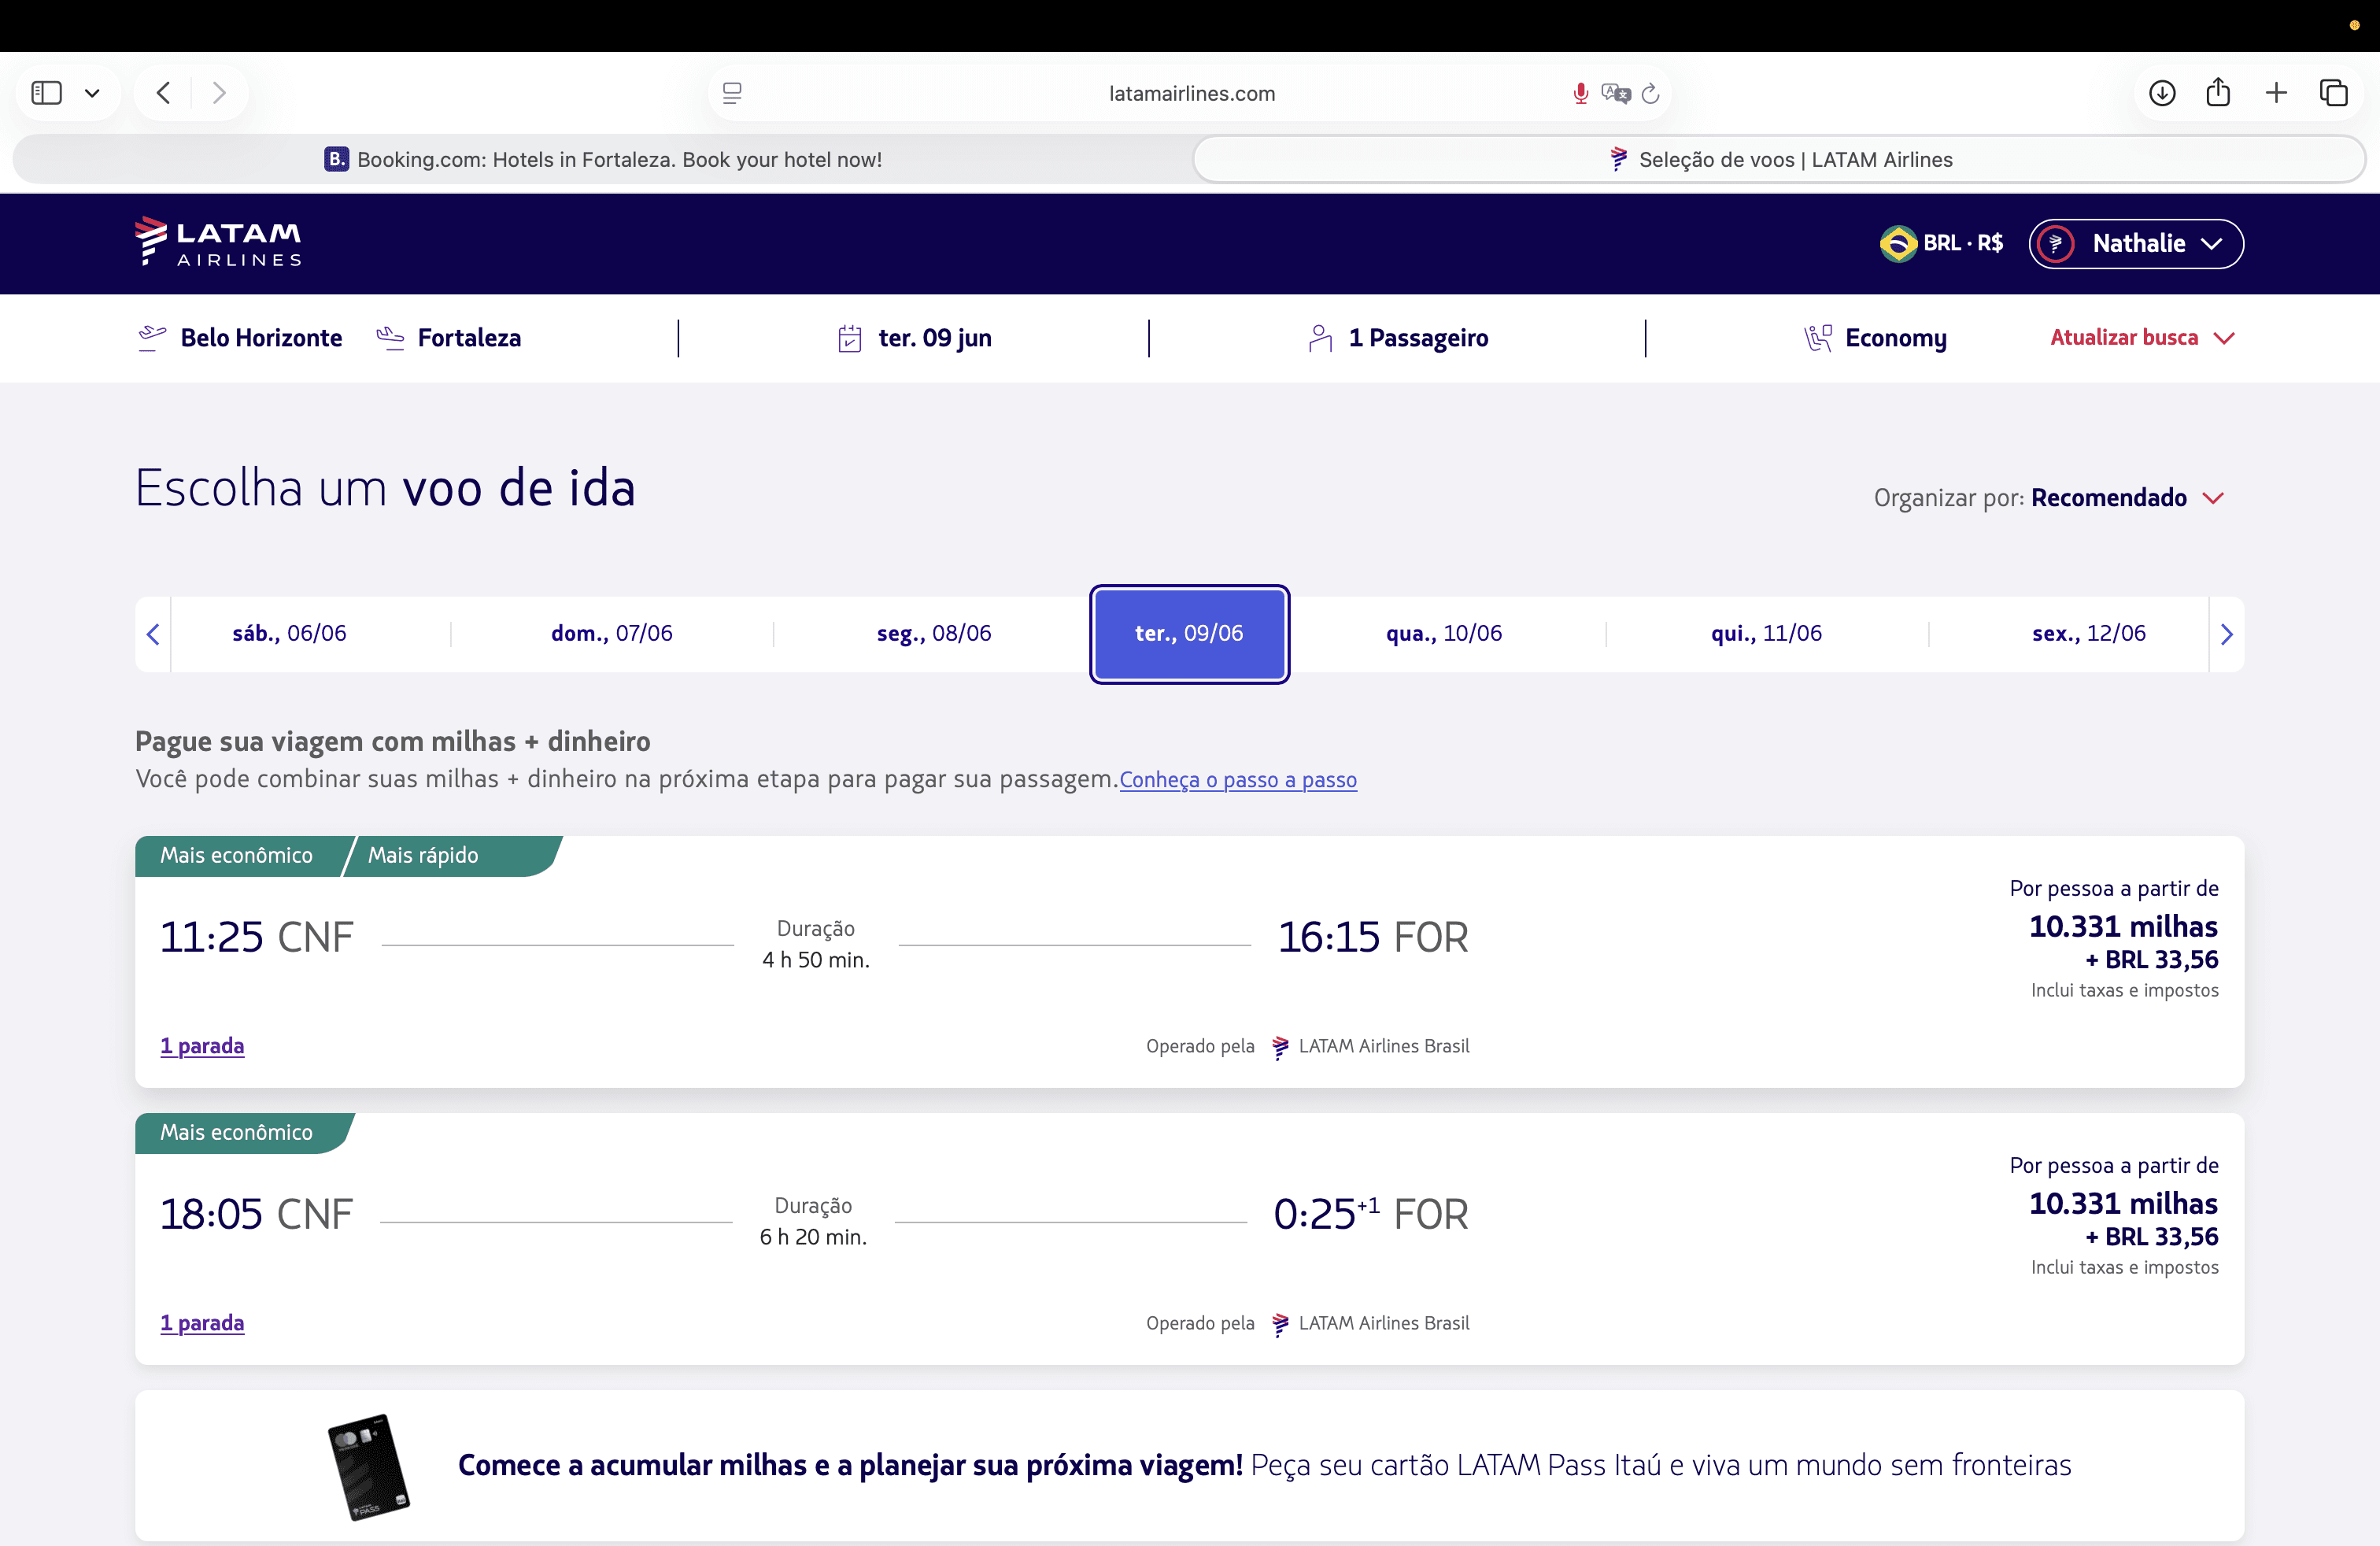Screen dimensions: 2380x1546
Task: Open the page reader menu icon
Action: click(732, 93)
